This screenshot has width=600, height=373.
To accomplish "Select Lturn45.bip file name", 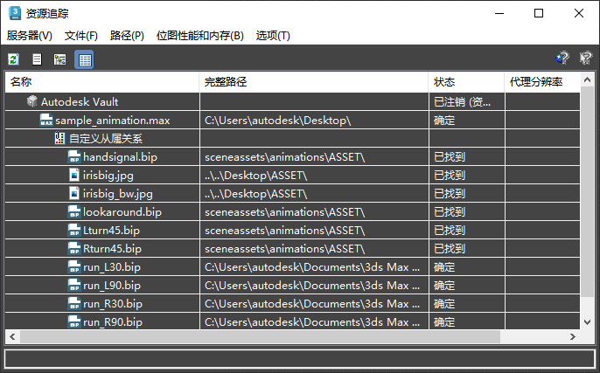I will (x=111, y=231).
